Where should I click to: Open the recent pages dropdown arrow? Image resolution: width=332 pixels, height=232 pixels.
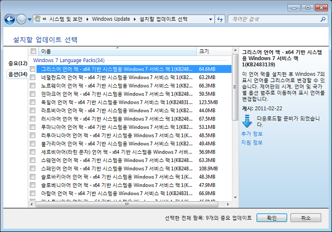pos(29,19)
